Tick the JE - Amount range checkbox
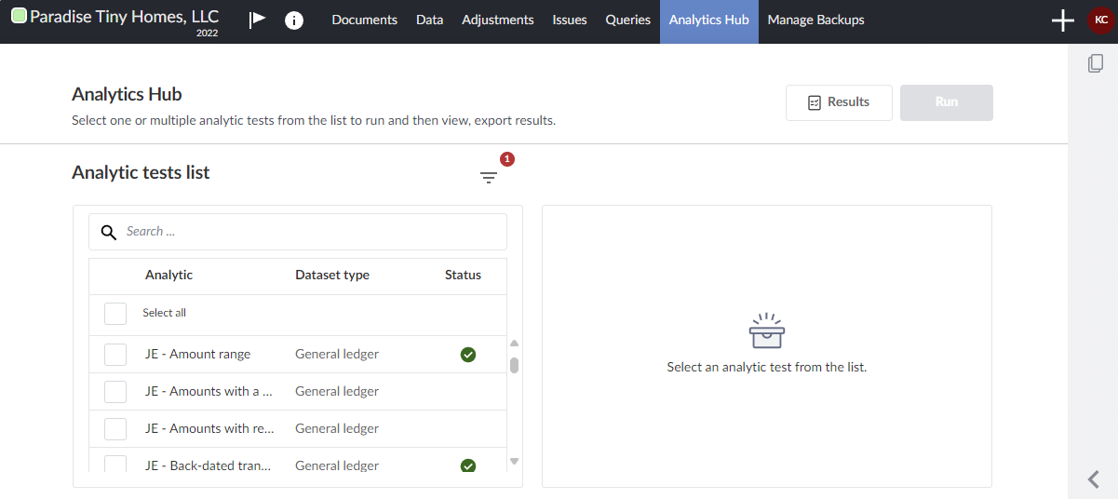The height and width of the screenshot is (499, 1118). click(115, 354)
